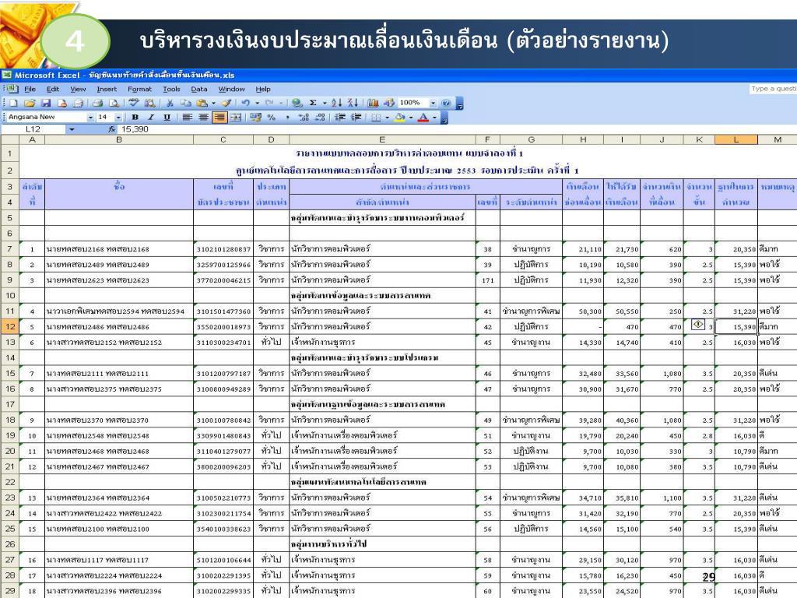The height and width of the screenshot is (598, 797).
Task: Open the Window menu
Action: (x=231, y=89)
